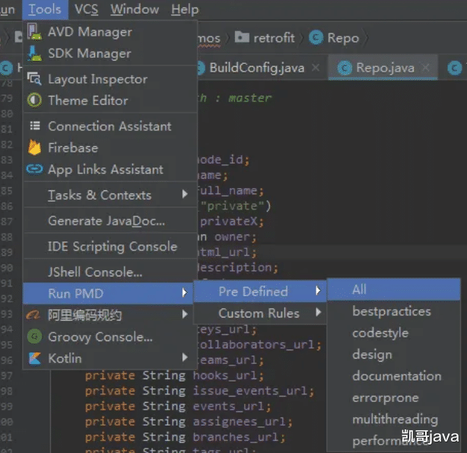Click Repo in the breadcrumb path
Screen dimensions: 467x453
point(343,39)
